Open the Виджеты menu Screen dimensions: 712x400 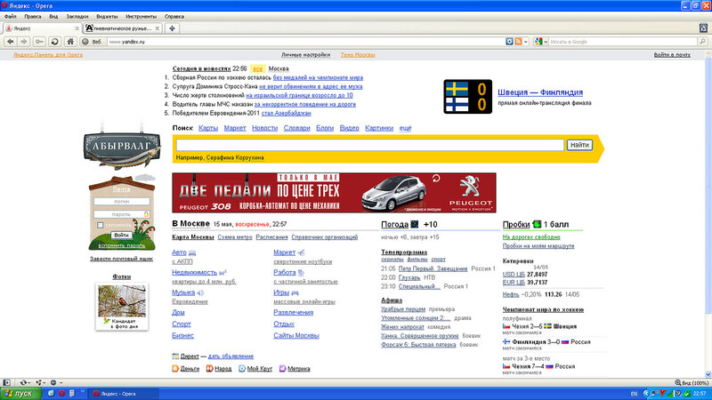[x=107, y=16]
